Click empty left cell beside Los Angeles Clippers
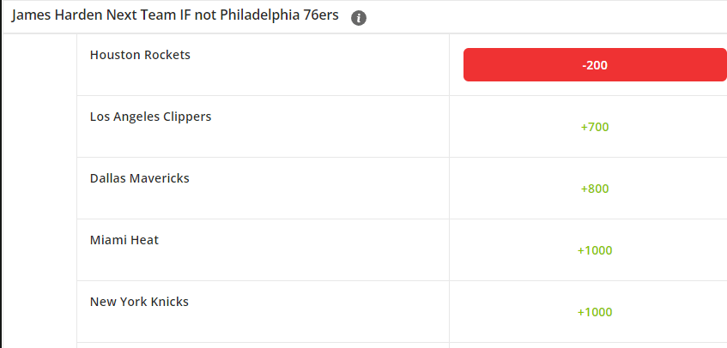The image size is (727, 348). pos(39,126)
